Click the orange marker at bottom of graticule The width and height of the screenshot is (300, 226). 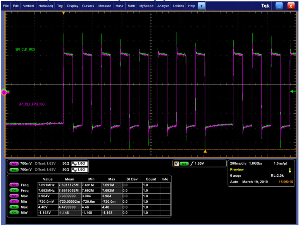pos(205,151)
